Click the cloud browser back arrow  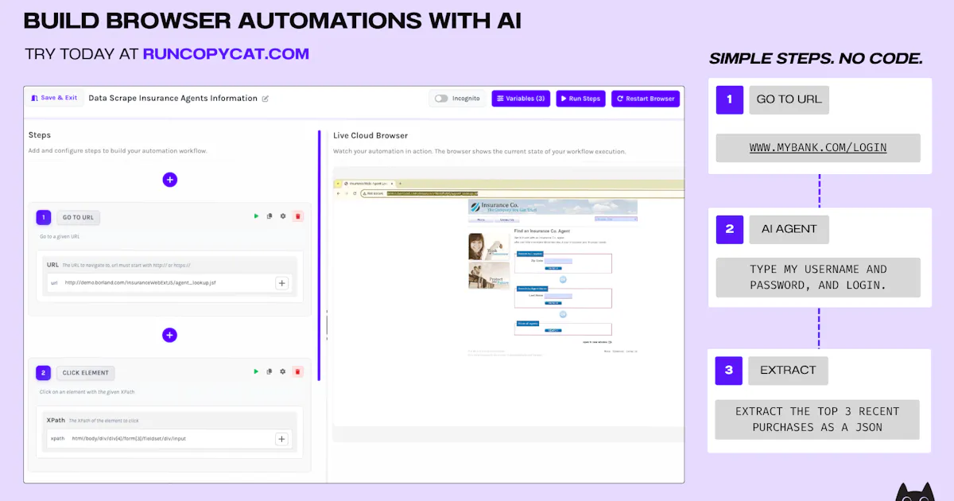[338, 192]
